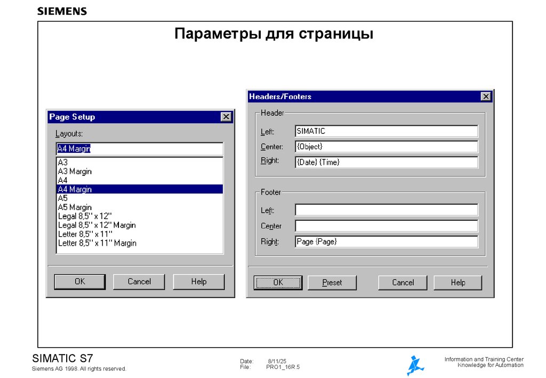Click the file name PRO1_16R.5
The image size is (546, 378).
point(283,367)
